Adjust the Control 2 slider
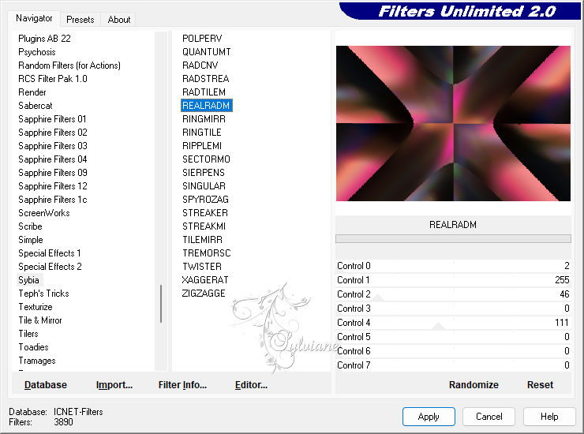 (453, 294)
